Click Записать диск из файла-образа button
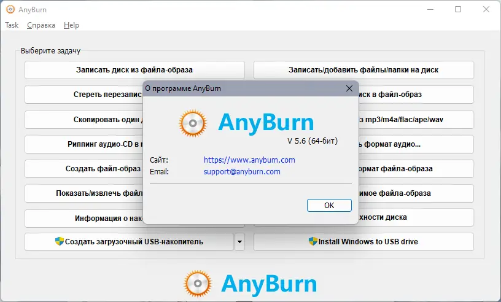 click(x=134, y=70)
